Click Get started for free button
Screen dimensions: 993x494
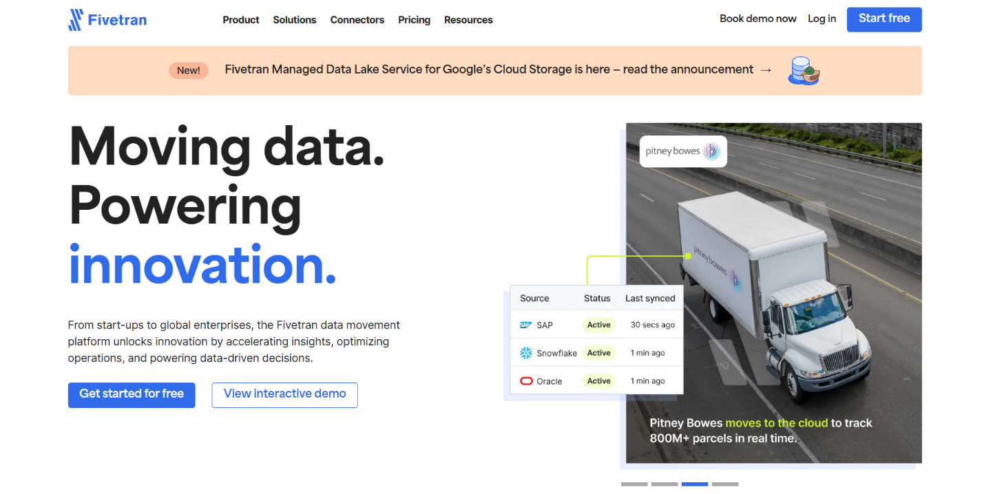tap(132, 395)
